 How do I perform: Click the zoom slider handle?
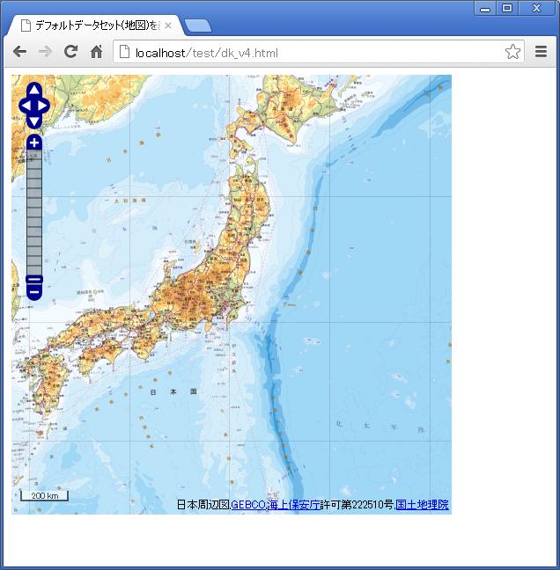34,281
